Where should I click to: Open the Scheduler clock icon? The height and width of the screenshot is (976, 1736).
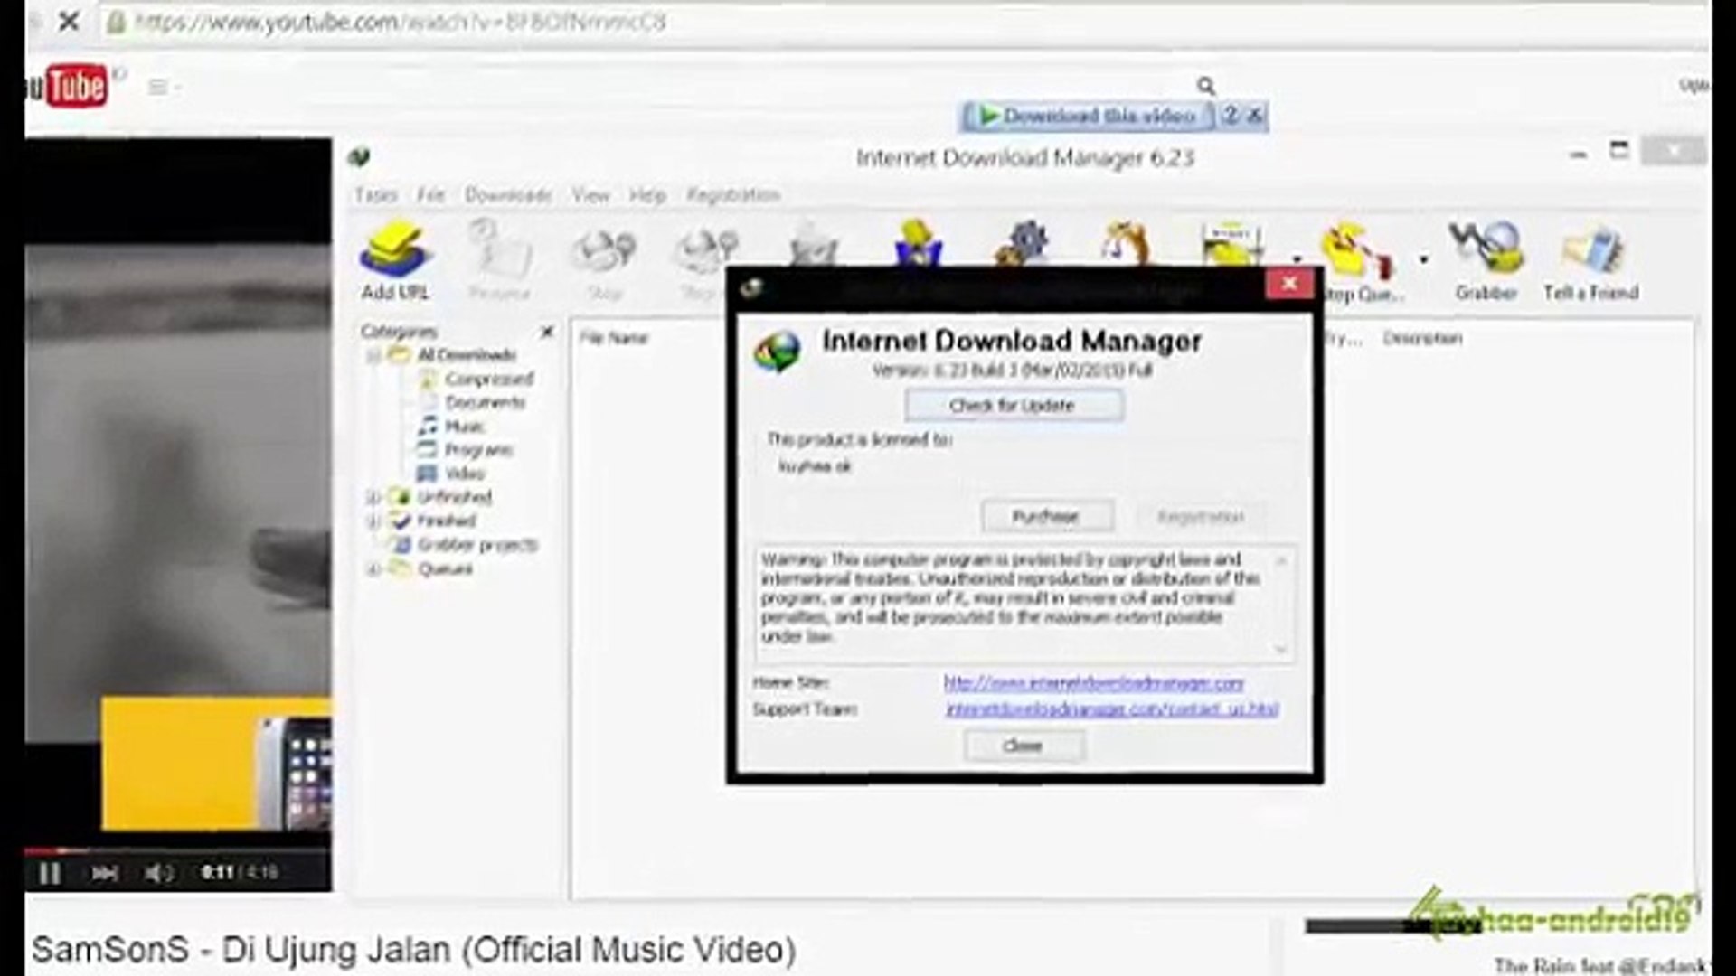pyautogui.click(x=1125, y=242)
